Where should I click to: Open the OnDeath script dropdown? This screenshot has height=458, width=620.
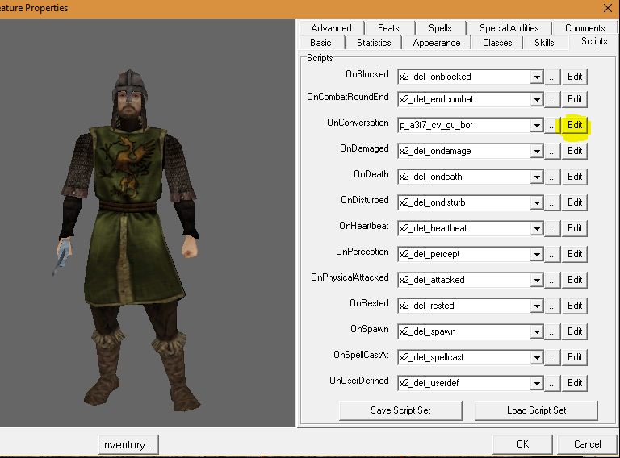(x=537, y=177)
